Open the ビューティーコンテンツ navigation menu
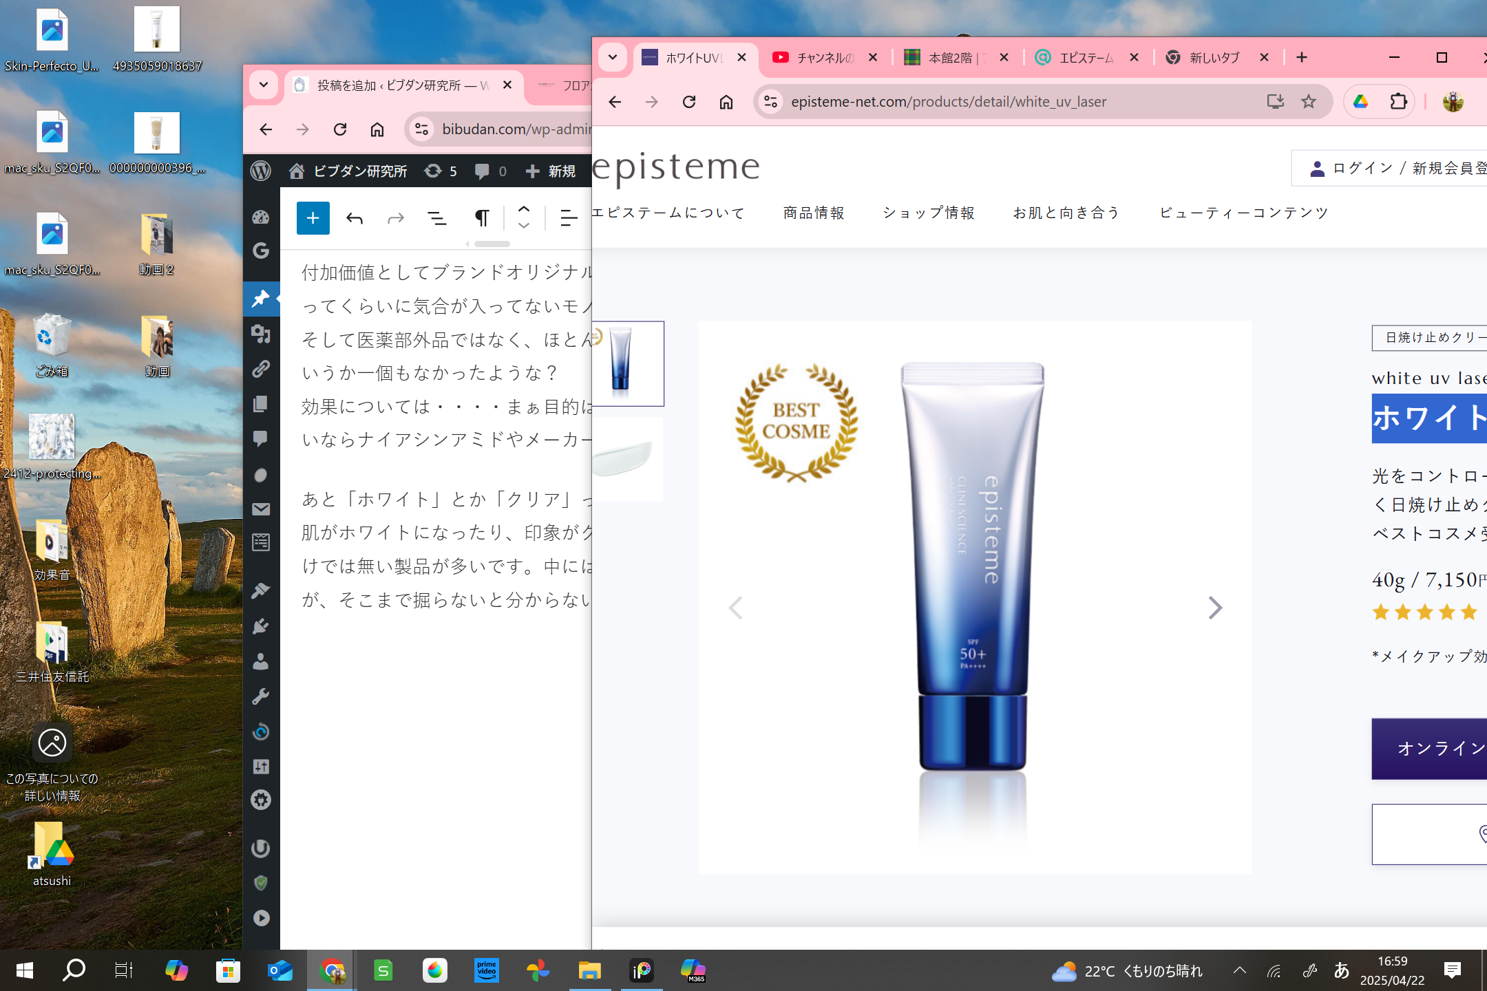Screen dimensions: 1487x991 pos(1244,213)
